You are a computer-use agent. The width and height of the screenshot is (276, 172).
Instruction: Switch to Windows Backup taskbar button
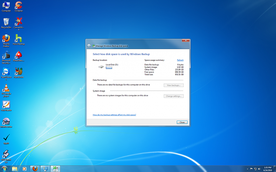55,169
